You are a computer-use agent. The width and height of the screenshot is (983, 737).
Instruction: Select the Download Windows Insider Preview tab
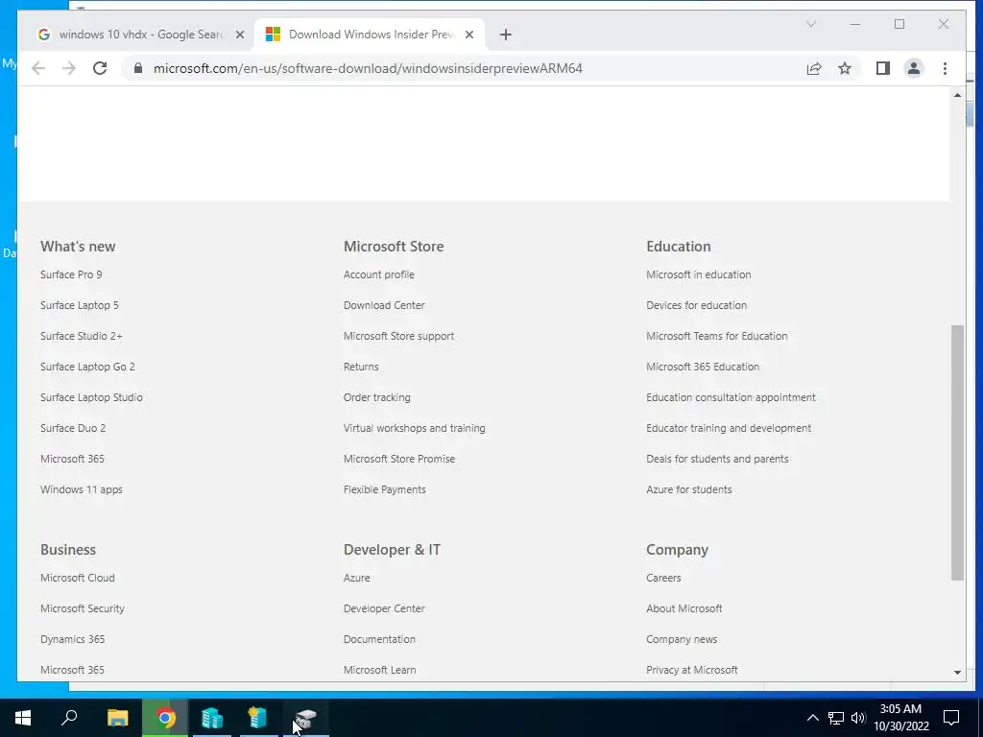pyautogui.click(x=369, y=35)
